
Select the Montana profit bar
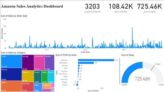[x=78, y=71]
